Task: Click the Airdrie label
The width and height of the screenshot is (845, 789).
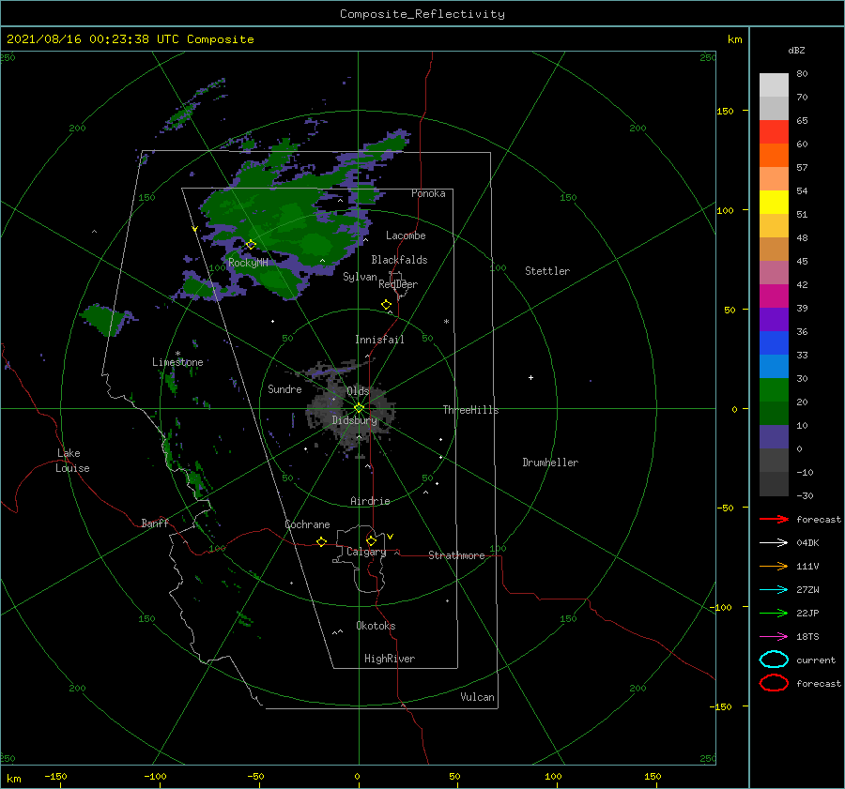Action: pyautogui.click(x=370, y=501)
